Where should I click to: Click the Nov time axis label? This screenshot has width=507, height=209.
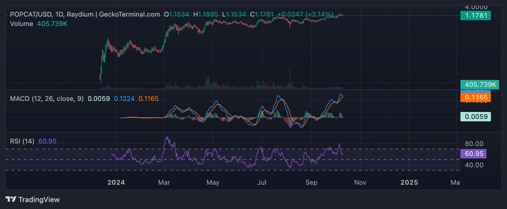(x=360, y=182)
